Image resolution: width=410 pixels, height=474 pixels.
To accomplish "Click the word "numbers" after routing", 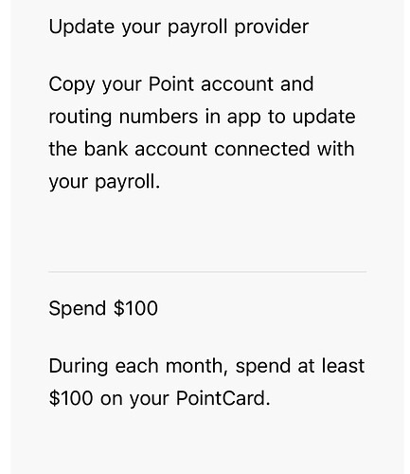I will pos(158,117).
